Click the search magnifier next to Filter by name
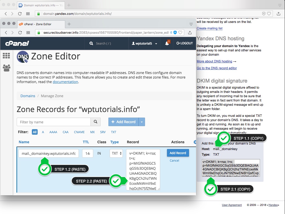Screen dimensions: 285x214 (x=96, y=122)
